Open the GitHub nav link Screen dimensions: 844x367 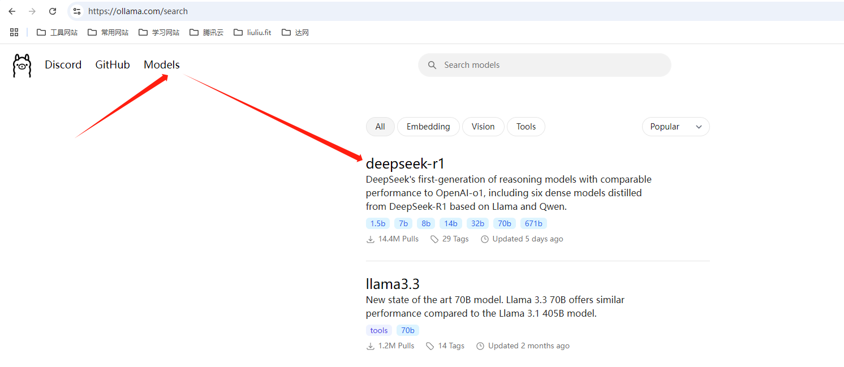click(x=113, y=65)
